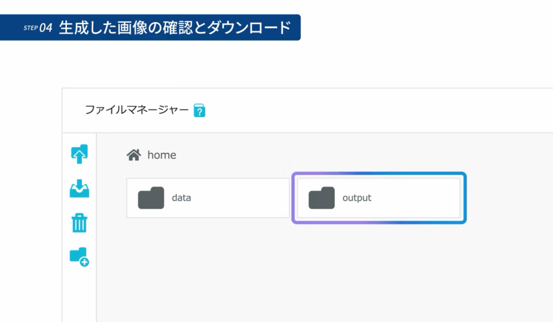Click the dark folder icon of output

pos(321,197)
